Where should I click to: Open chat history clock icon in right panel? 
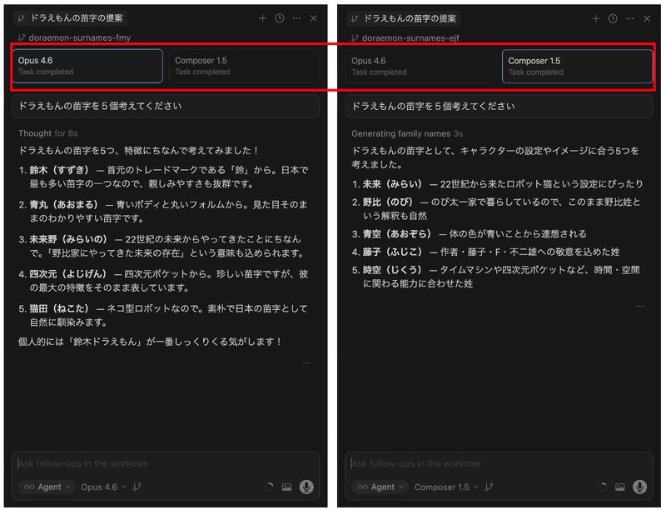click(x=613, y=18)
